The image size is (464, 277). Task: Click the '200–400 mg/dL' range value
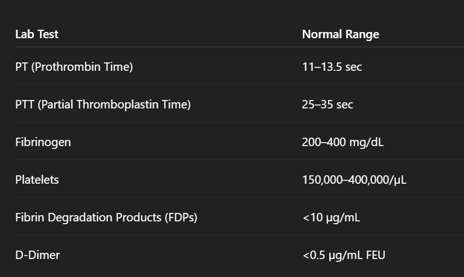343,142
